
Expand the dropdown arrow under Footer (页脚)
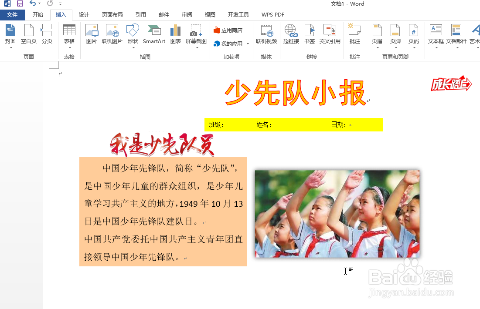click(396, 48)
